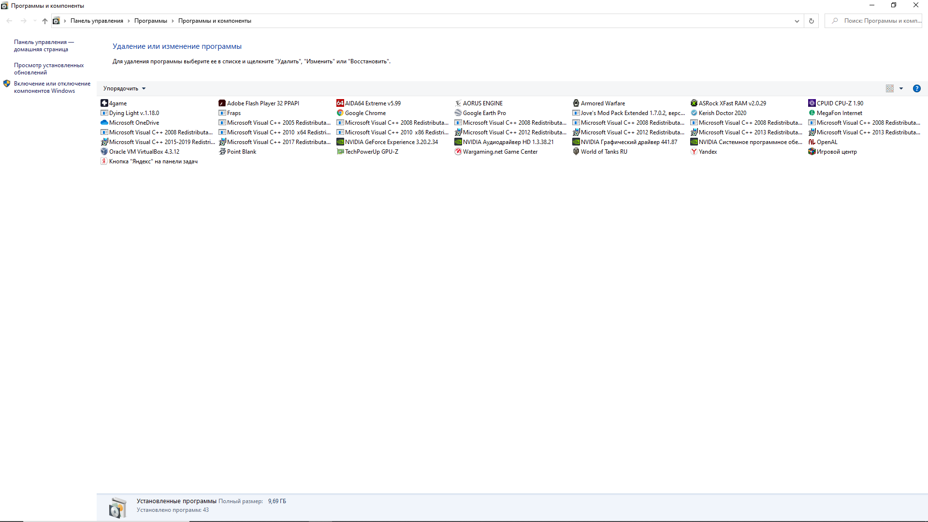Viewport: 928px width, 522px height.
Task: Click the Microsoft OneDrive cloud icon
Action: click(104, 122)
